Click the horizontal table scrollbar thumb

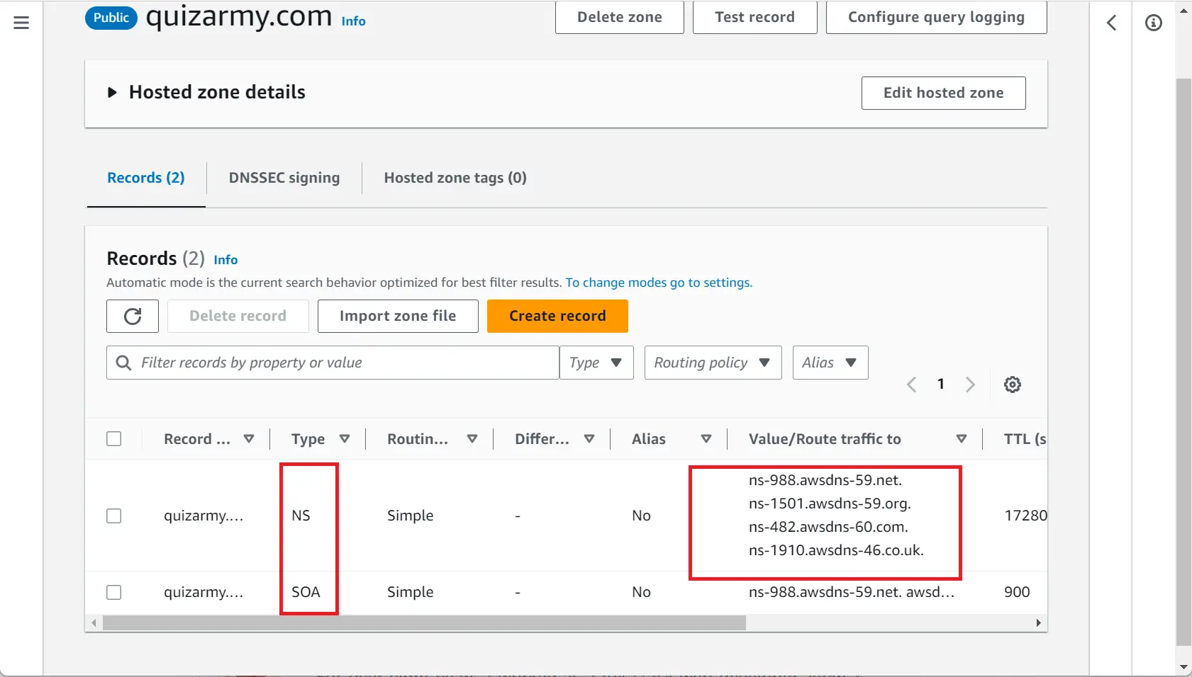pos(424,623)
